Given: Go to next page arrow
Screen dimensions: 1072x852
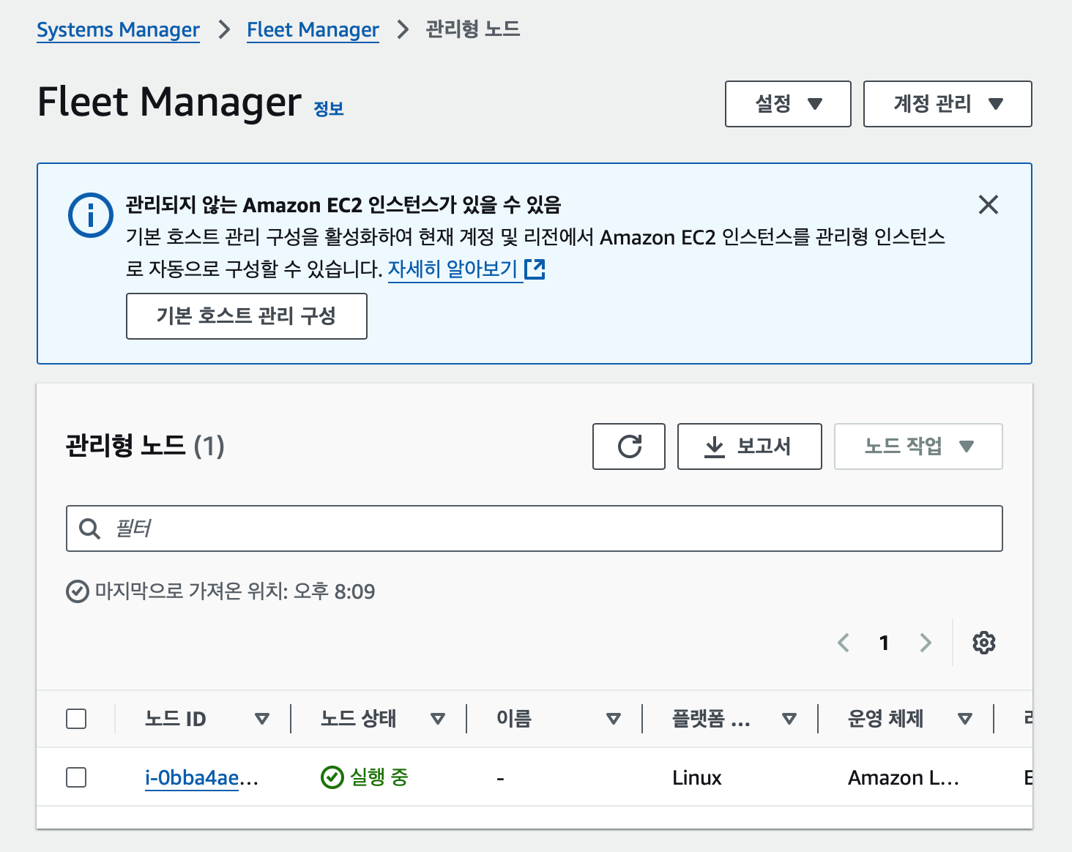Looking at the screenshot, I should tap(926, 643).
